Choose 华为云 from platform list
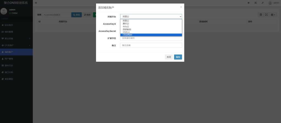This screenshot has width=281, height=123. (151, 27)
